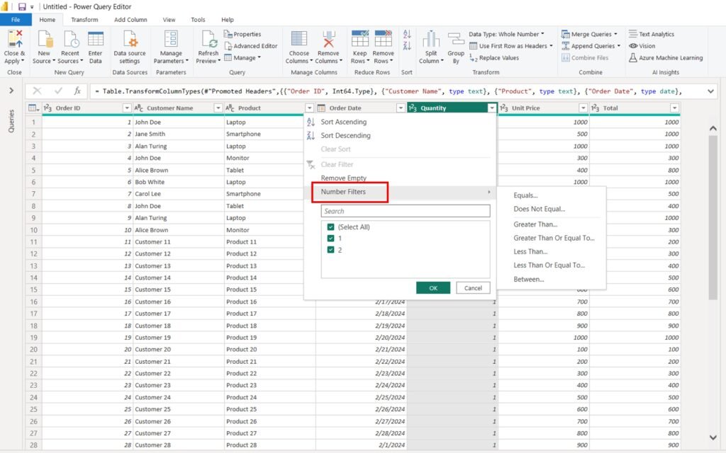Open the Advanced Editor
Screen dimensions: 726x453
[251, 46]
